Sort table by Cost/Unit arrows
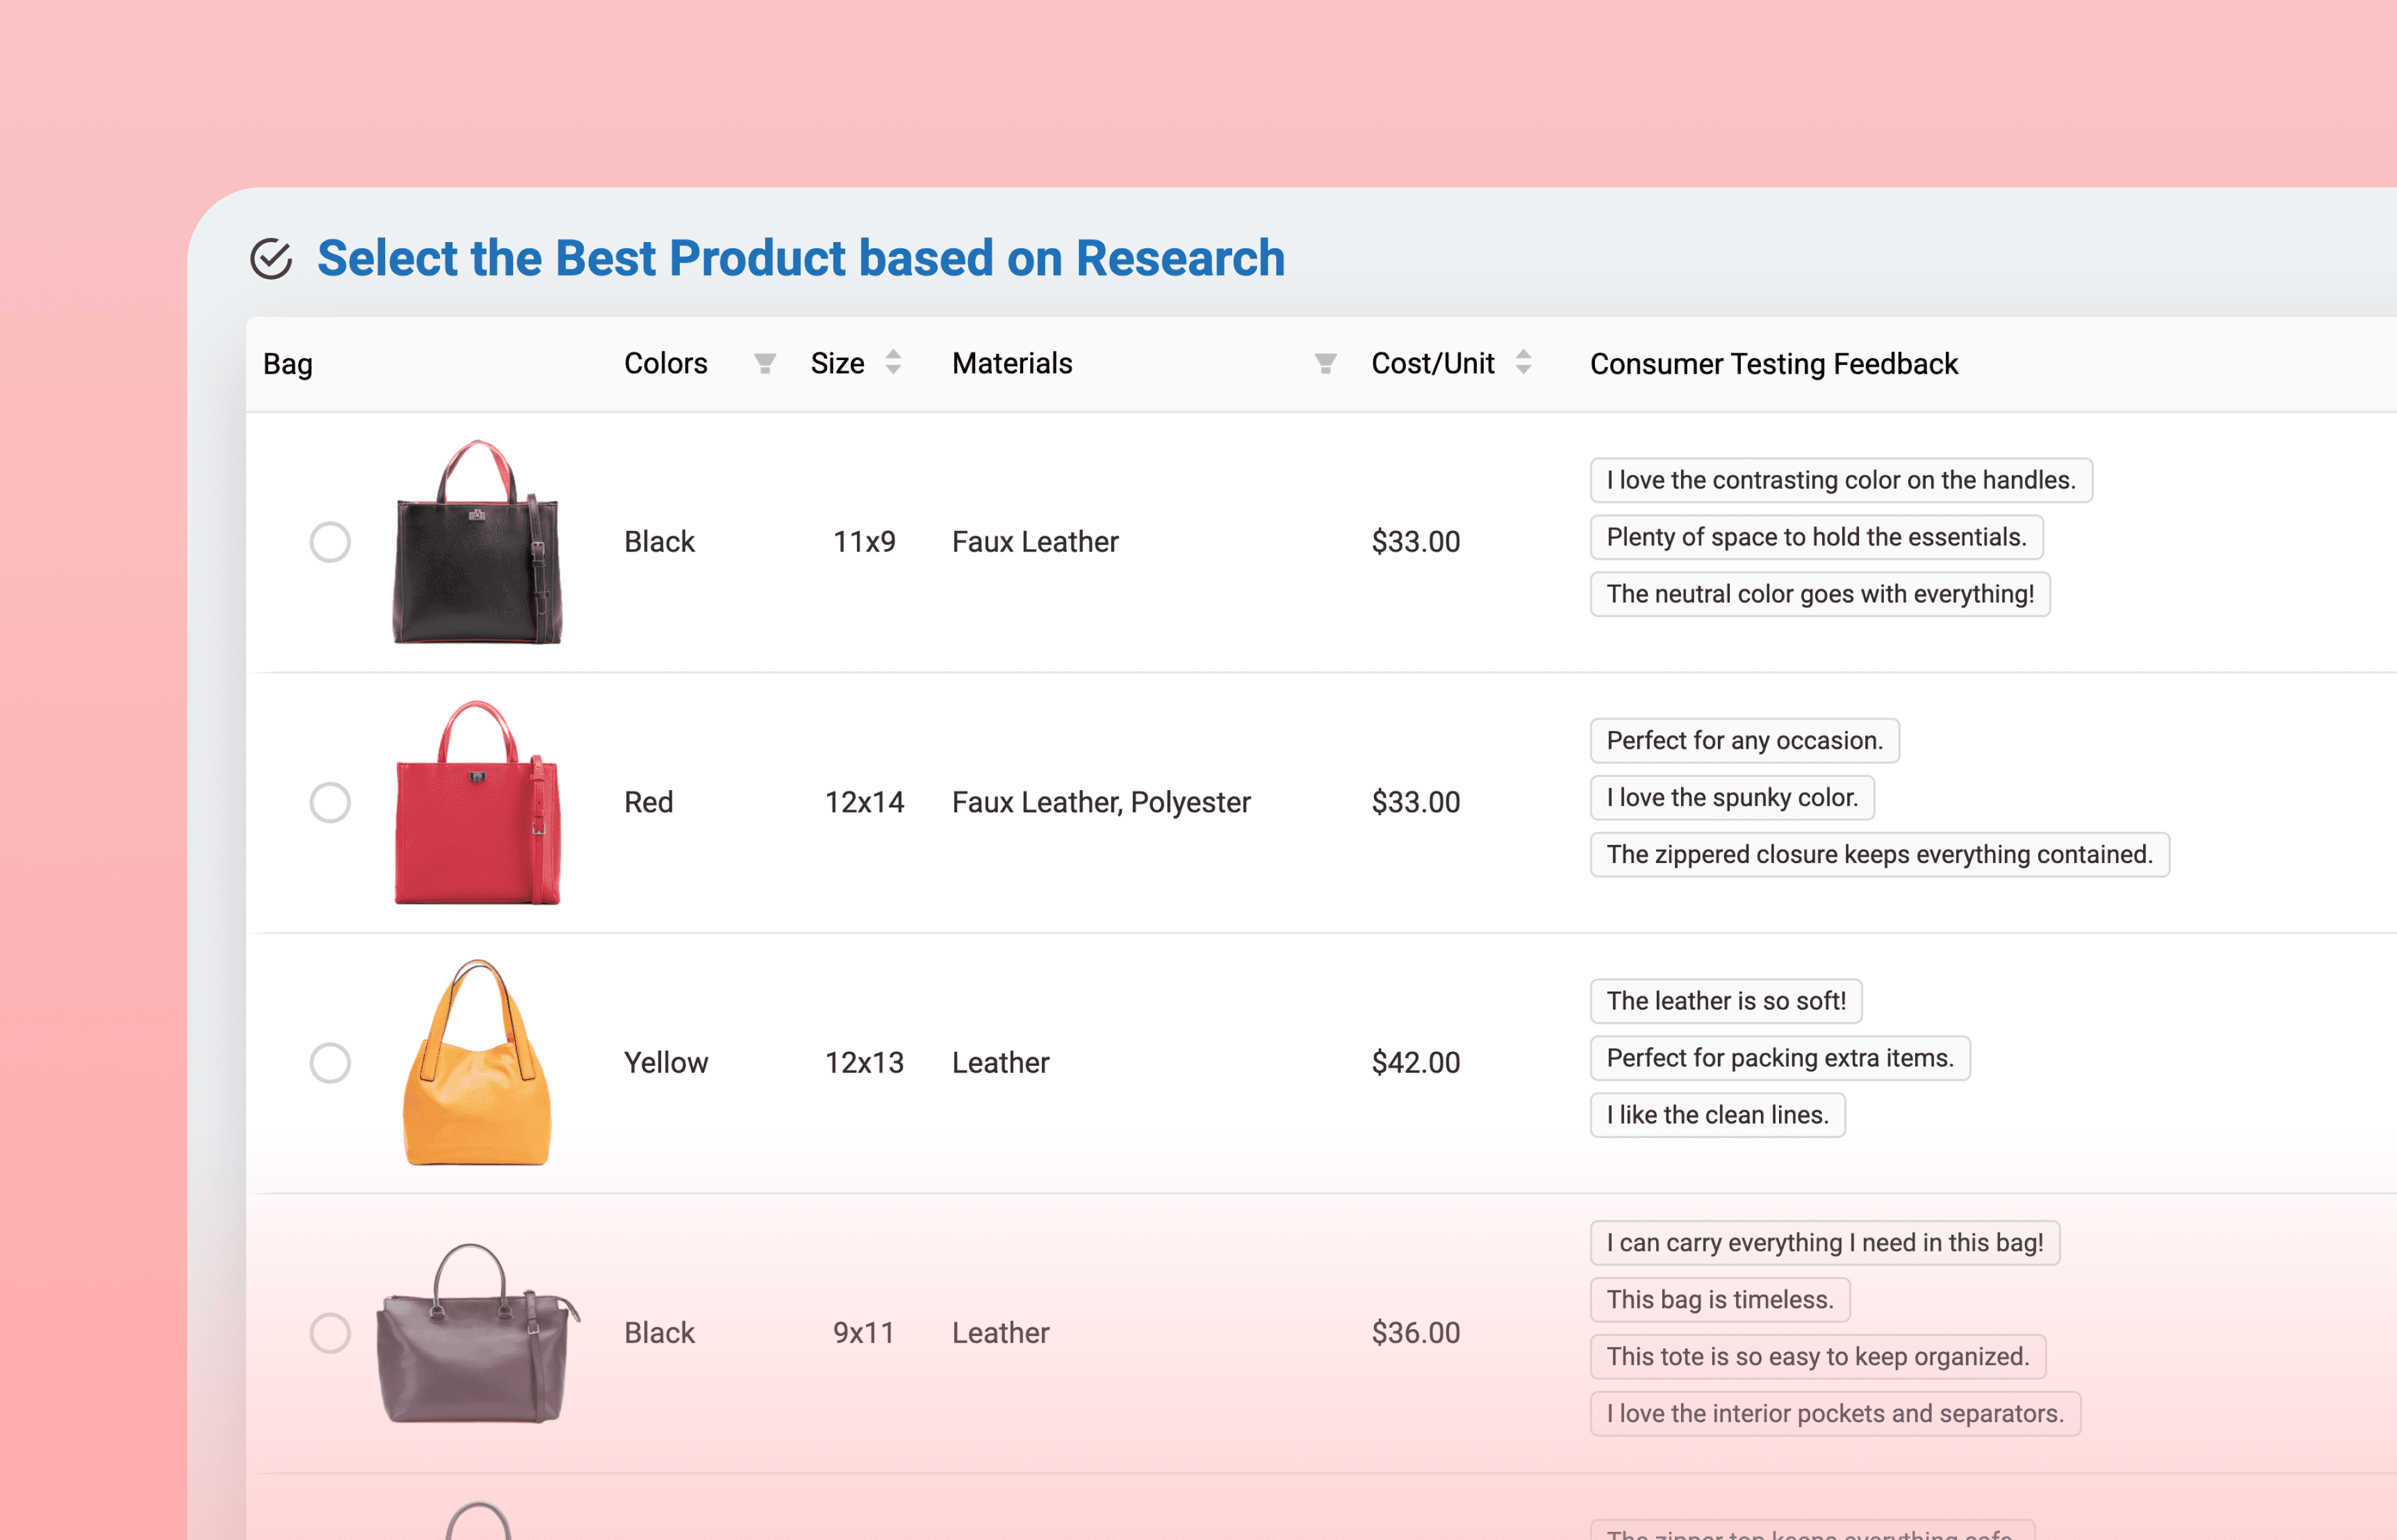 [1522, 362]
